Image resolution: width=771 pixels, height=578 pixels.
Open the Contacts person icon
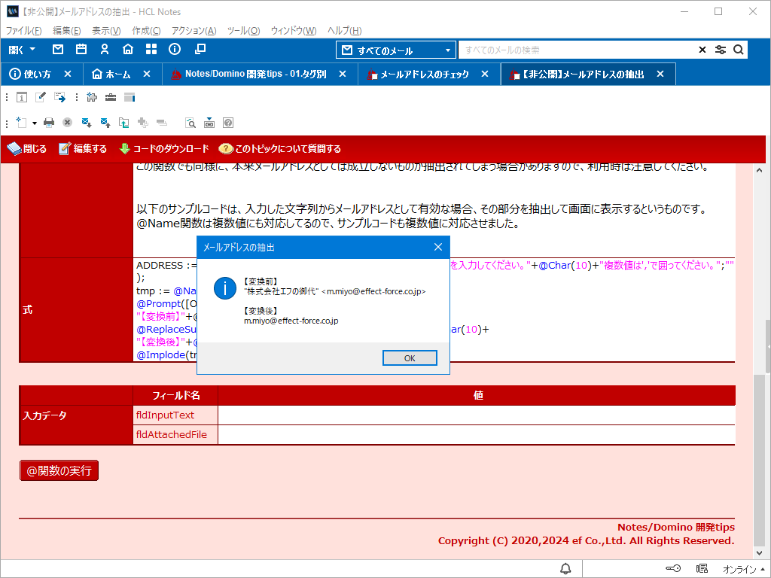click(x=105, y=50)
